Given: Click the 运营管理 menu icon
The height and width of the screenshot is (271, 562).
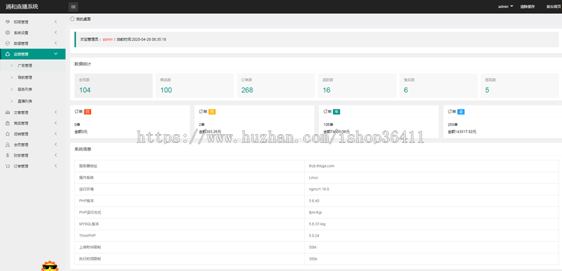Looking at the screenshot, I should tap(7, 54).
